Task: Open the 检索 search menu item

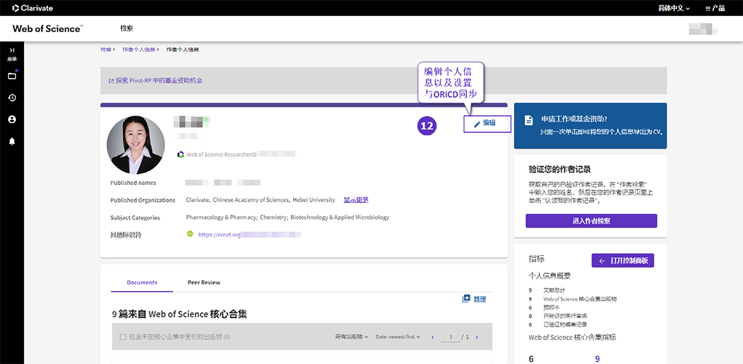Action: coord(127,28)
